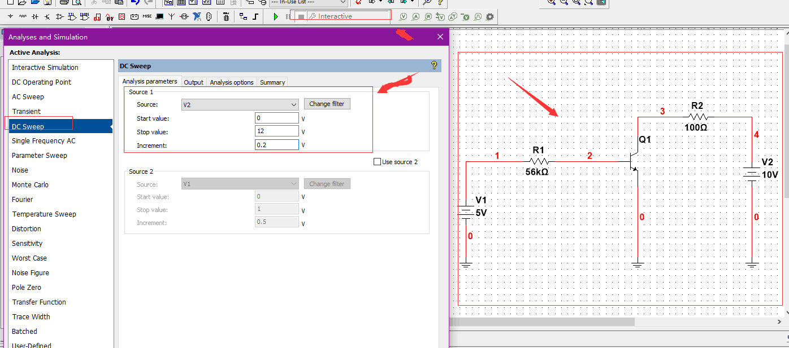
Task: Open the Source 1 dropdown showing V2
Action: [x=240, y=104]
